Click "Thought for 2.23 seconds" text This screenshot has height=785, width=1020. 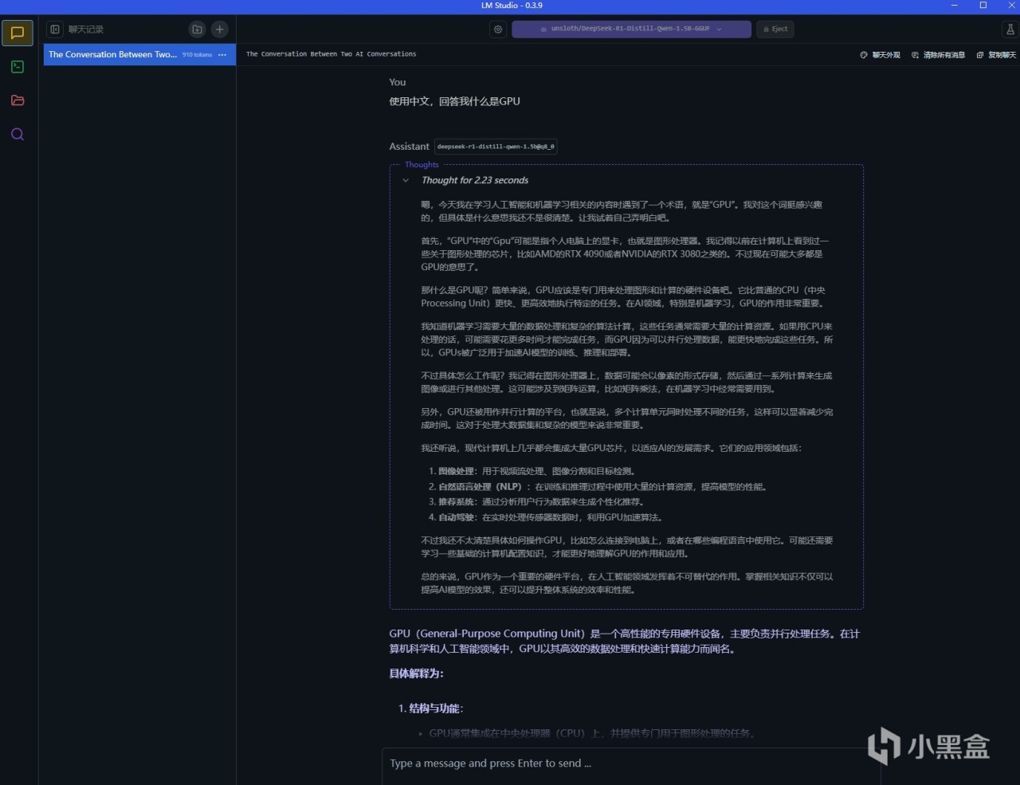tap(475, 180)
